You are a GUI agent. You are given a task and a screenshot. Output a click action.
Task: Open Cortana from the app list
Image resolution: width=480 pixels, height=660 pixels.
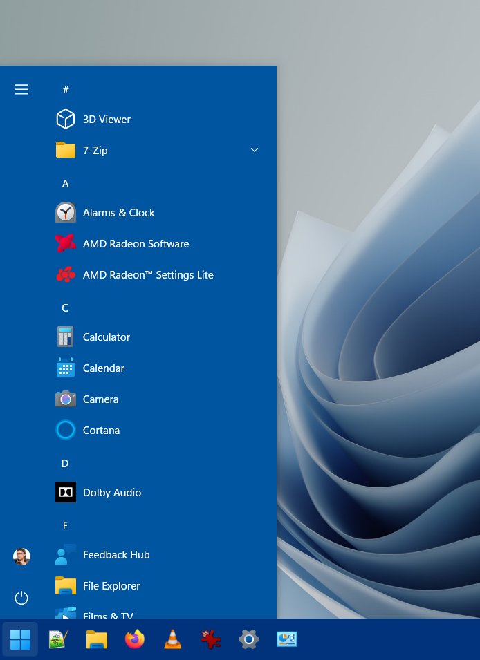tap(101, 431)
